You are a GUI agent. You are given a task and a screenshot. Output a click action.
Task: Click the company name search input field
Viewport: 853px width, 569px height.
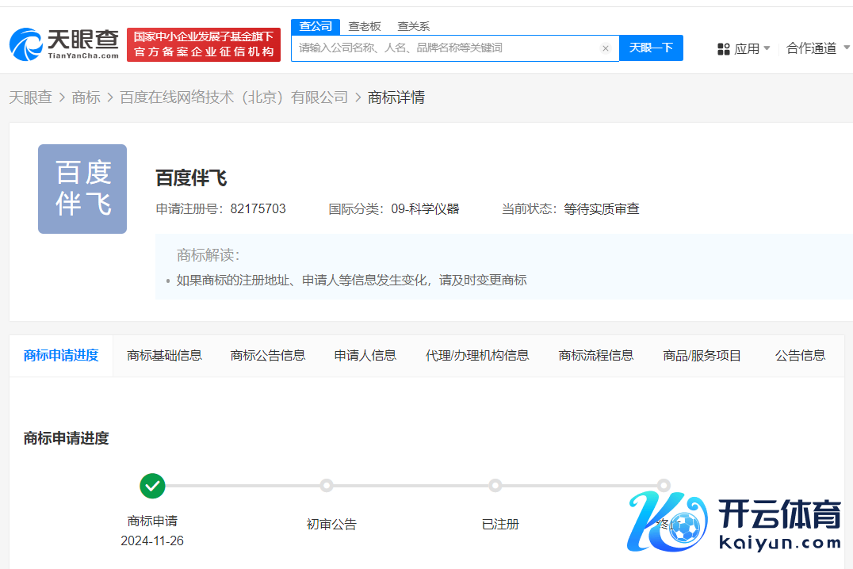tap(444, 48)
